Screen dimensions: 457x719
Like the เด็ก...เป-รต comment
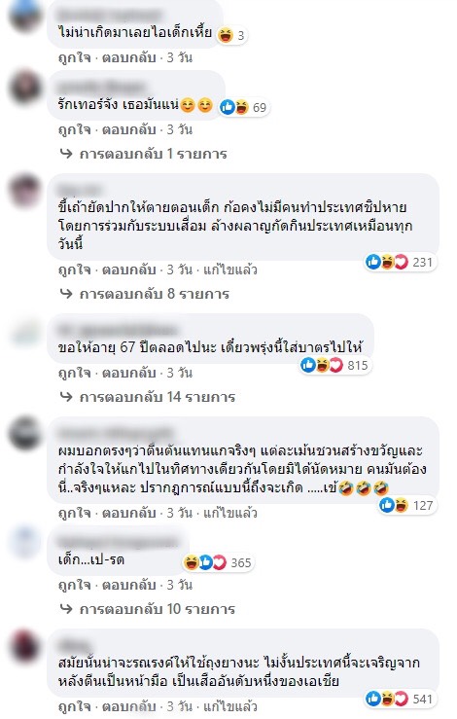point(74,585)
